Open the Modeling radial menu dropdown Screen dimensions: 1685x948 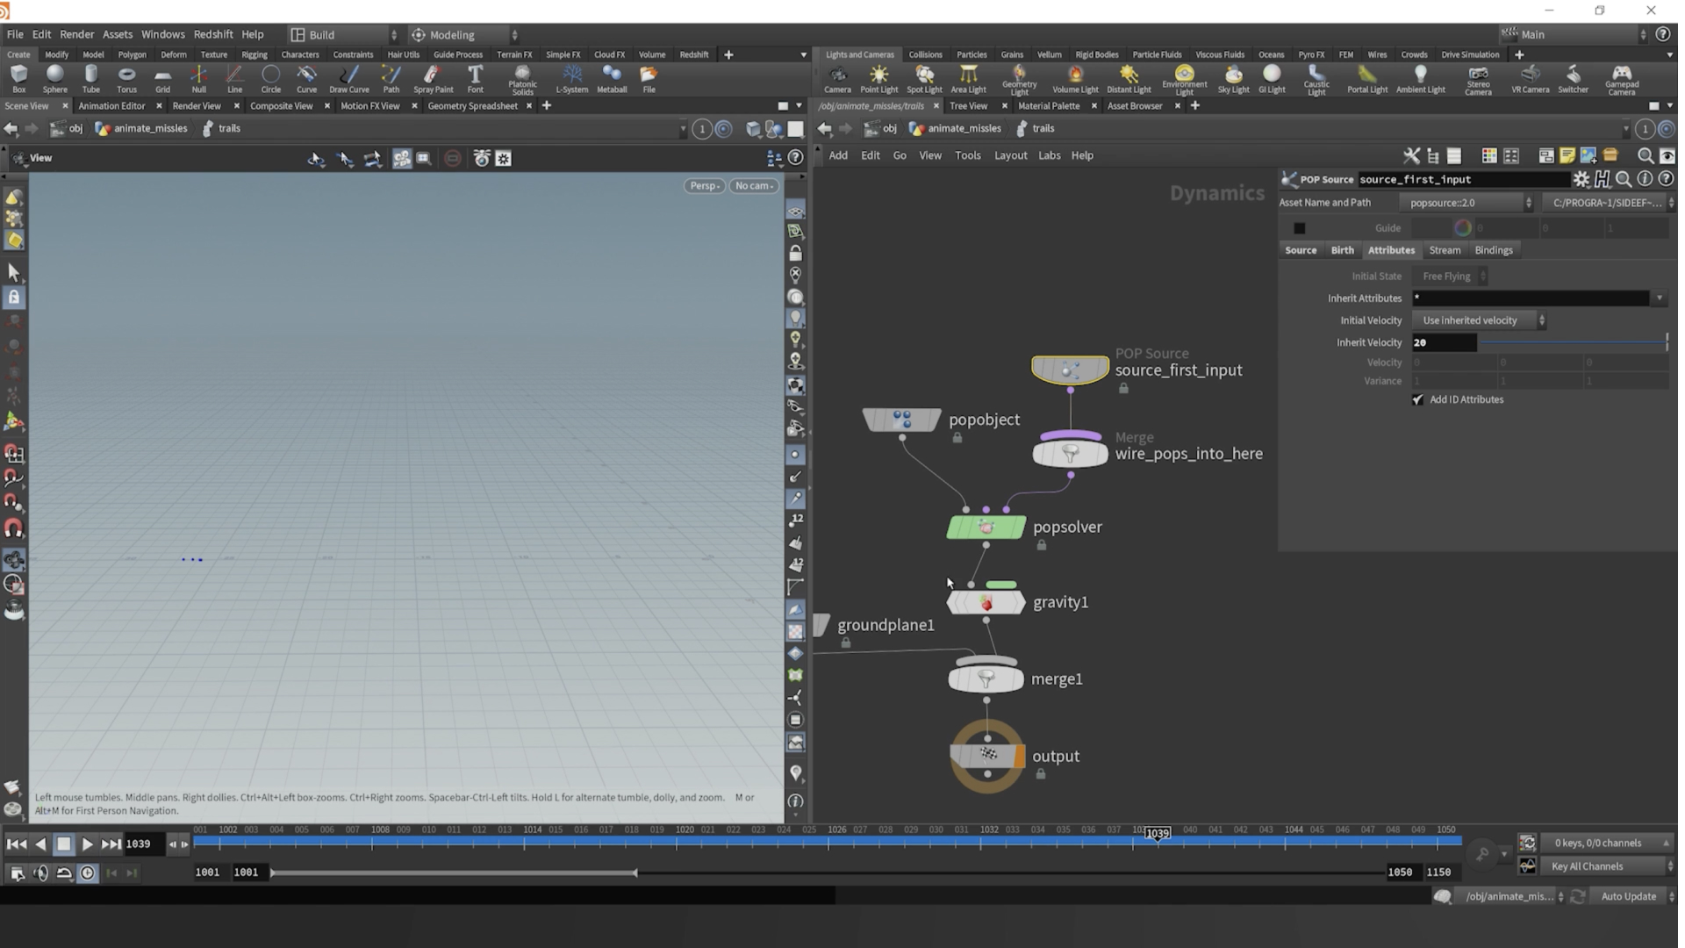tap(464, 35)
